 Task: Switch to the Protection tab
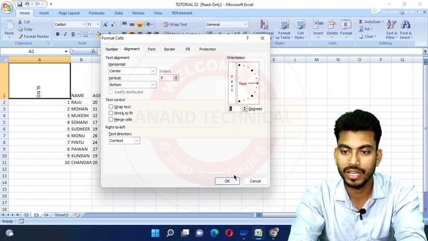pos(207,49)
